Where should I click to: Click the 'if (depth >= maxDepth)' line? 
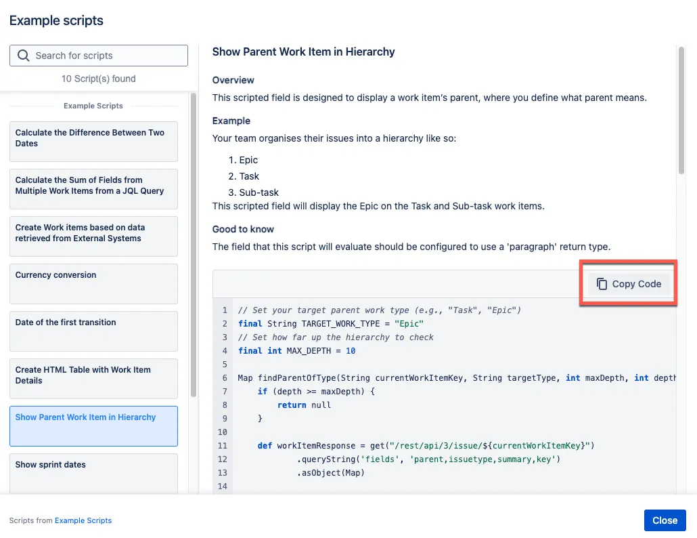(316, 391)
